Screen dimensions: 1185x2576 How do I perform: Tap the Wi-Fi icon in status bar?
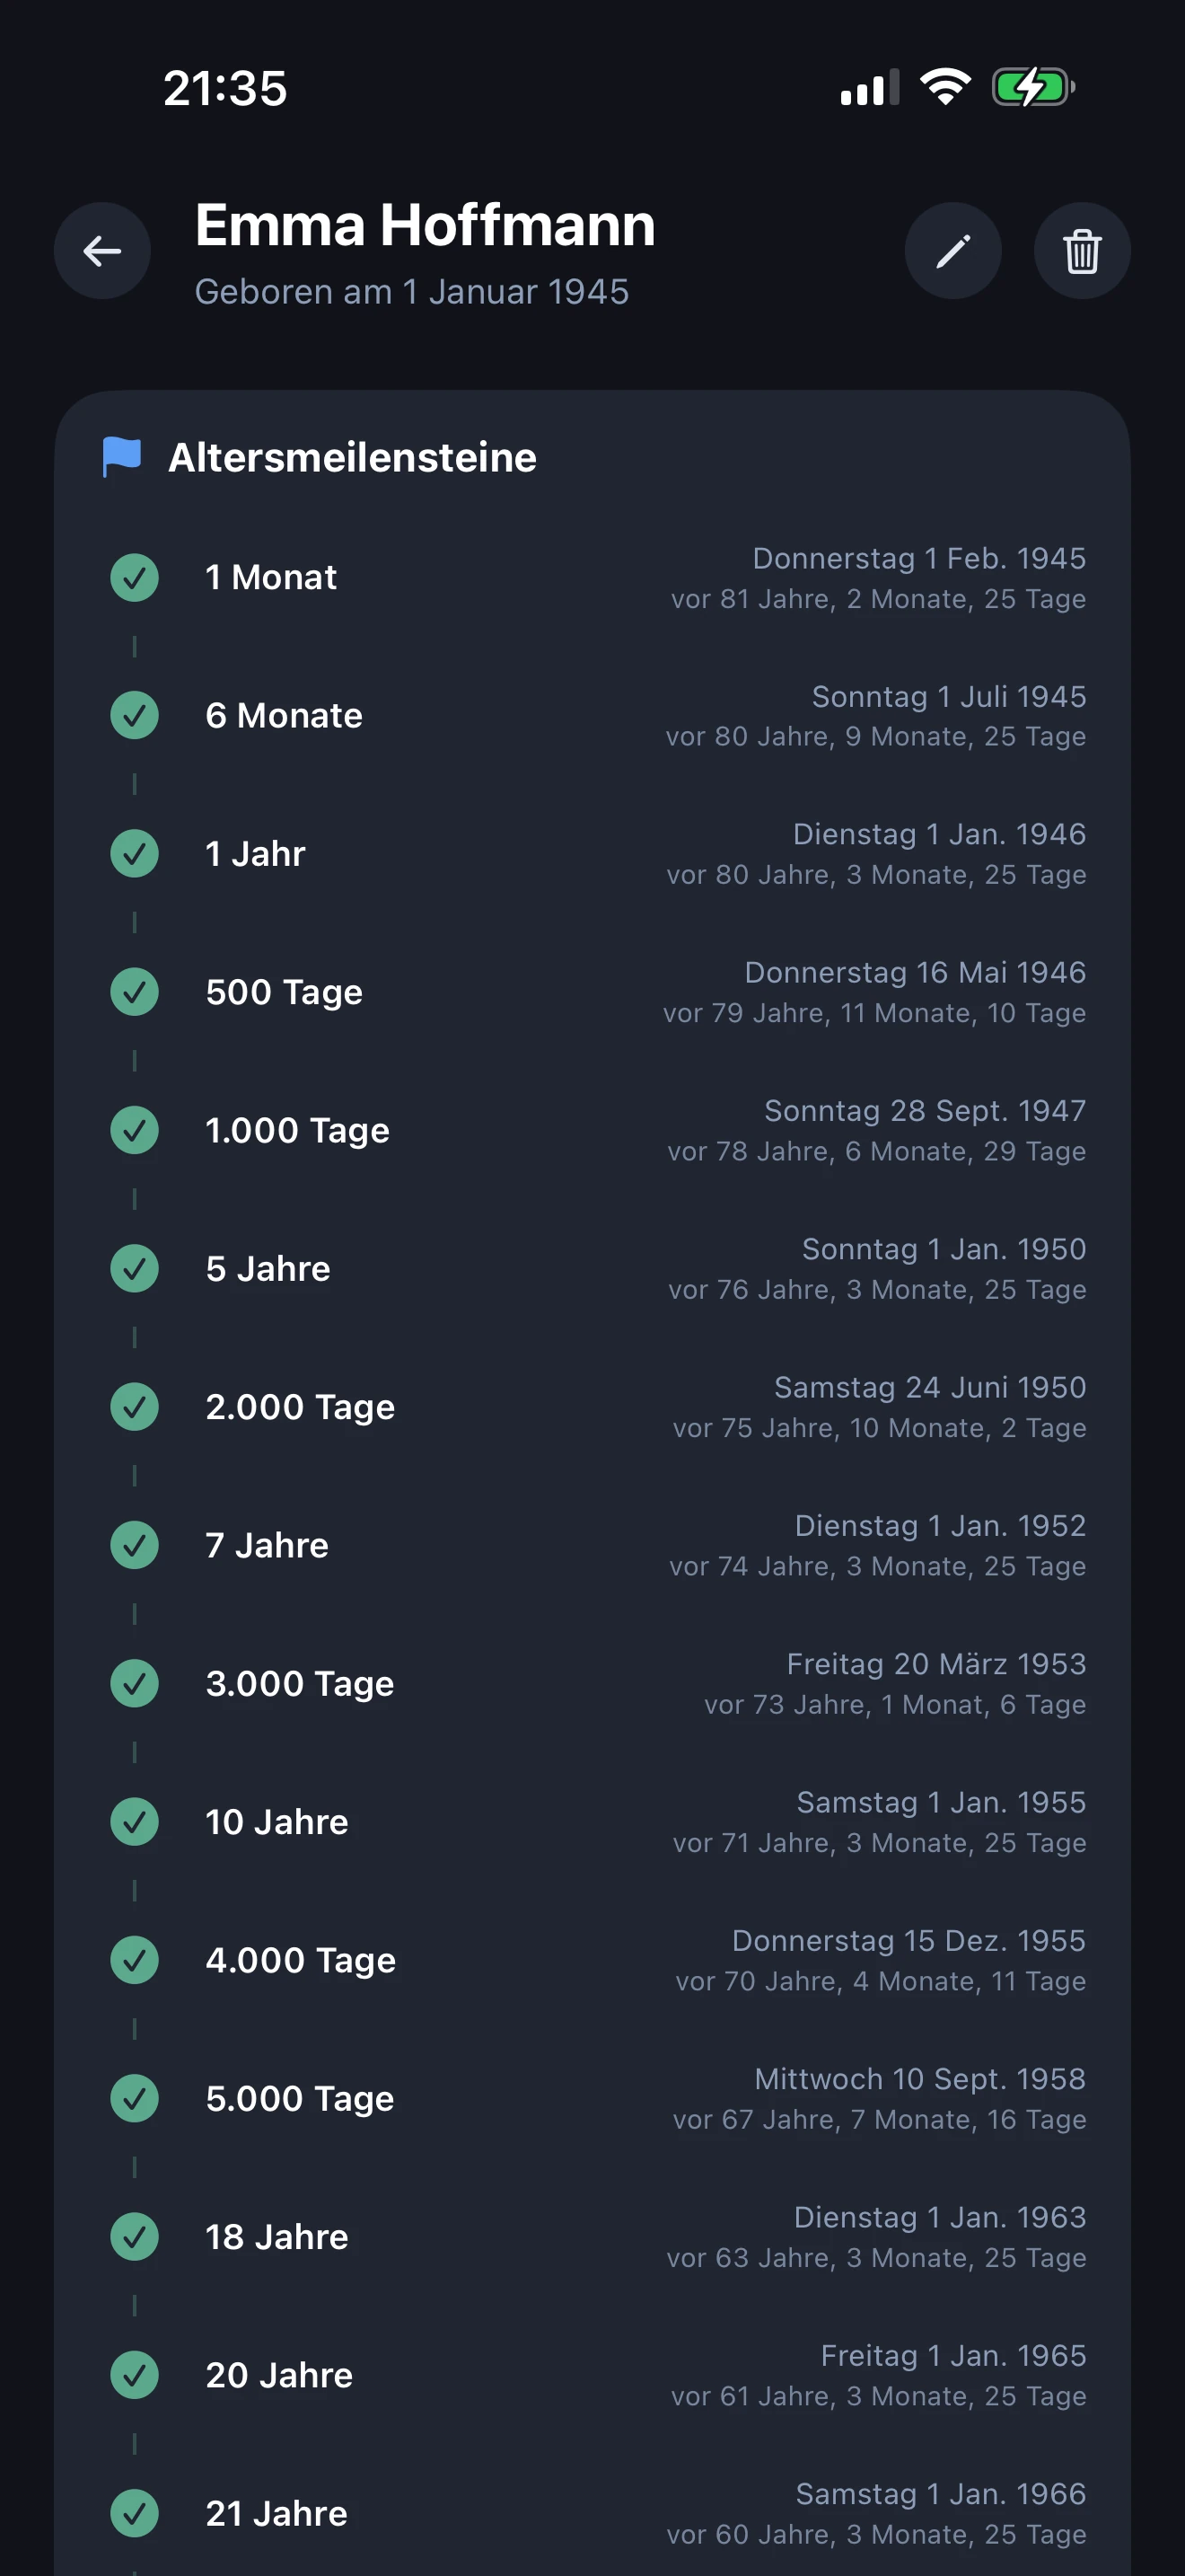(945, 88)
